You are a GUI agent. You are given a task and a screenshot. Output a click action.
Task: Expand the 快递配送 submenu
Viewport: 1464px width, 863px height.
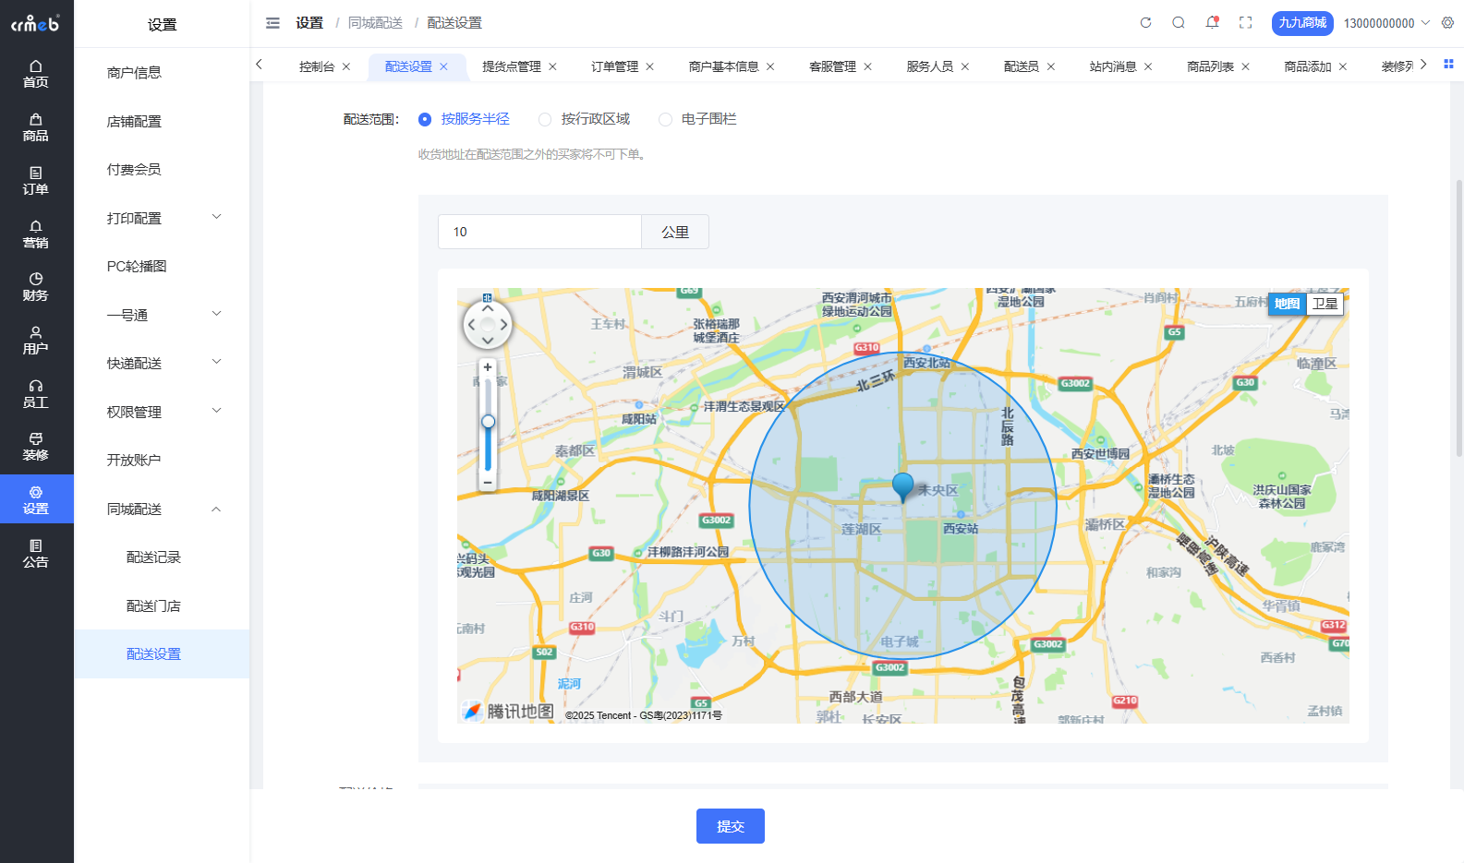162,363
